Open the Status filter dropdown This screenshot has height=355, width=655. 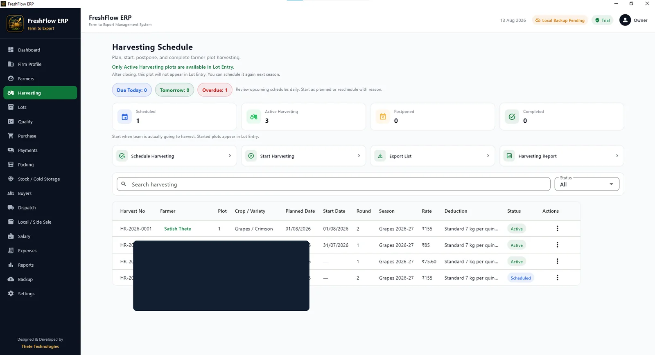(587, 184)
